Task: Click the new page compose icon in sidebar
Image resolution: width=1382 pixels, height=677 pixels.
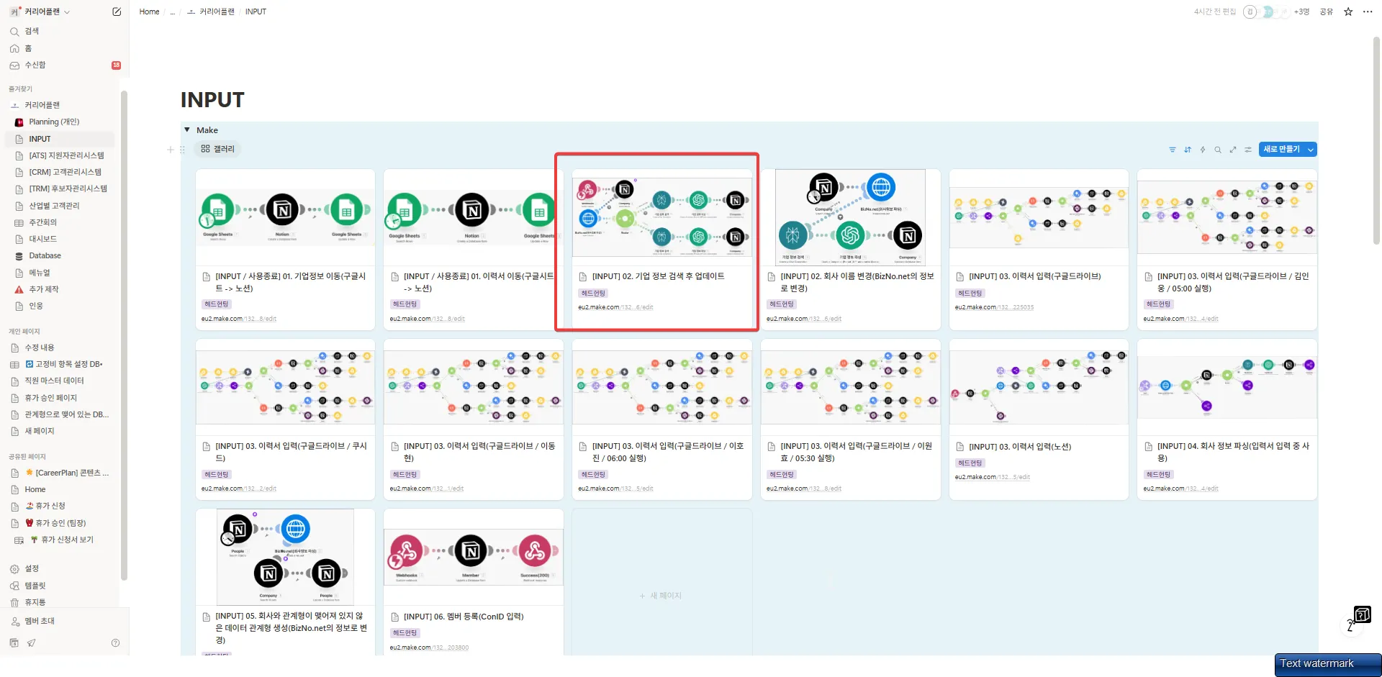Action: point(117,12)
